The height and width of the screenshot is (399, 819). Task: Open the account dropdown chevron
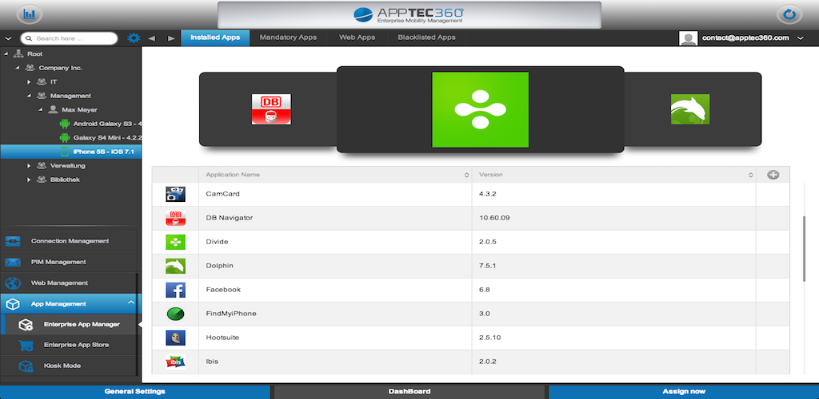(800, 38)
